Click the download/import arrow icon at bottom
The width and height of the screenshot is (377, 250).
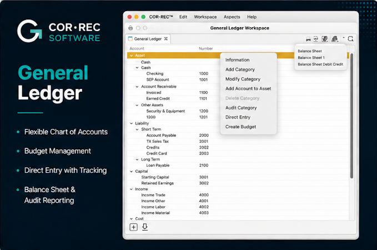(145, 227)
